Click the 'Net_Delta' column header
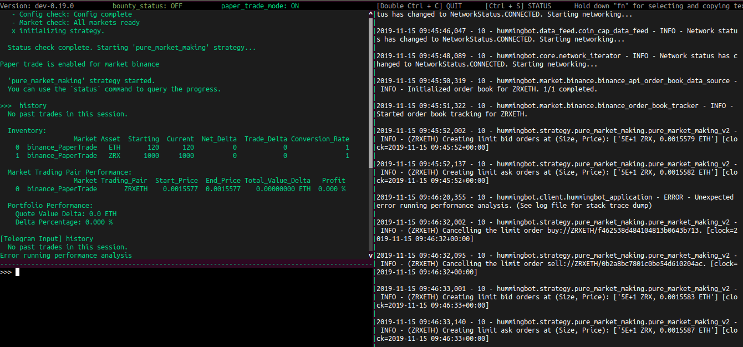Screen dimensions: 743x347 pos(219,139)
